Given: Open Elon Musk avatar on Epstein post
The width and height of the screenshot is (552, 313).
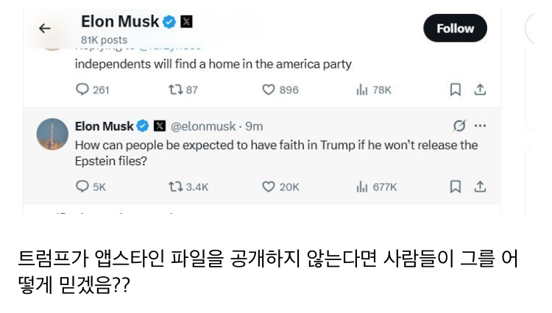Looking at the screenshot, I should [x=52, y=134].
